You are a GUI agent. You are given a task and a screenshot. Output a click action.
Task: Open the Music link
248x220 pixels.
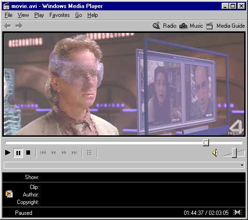(x=196, y=26)
